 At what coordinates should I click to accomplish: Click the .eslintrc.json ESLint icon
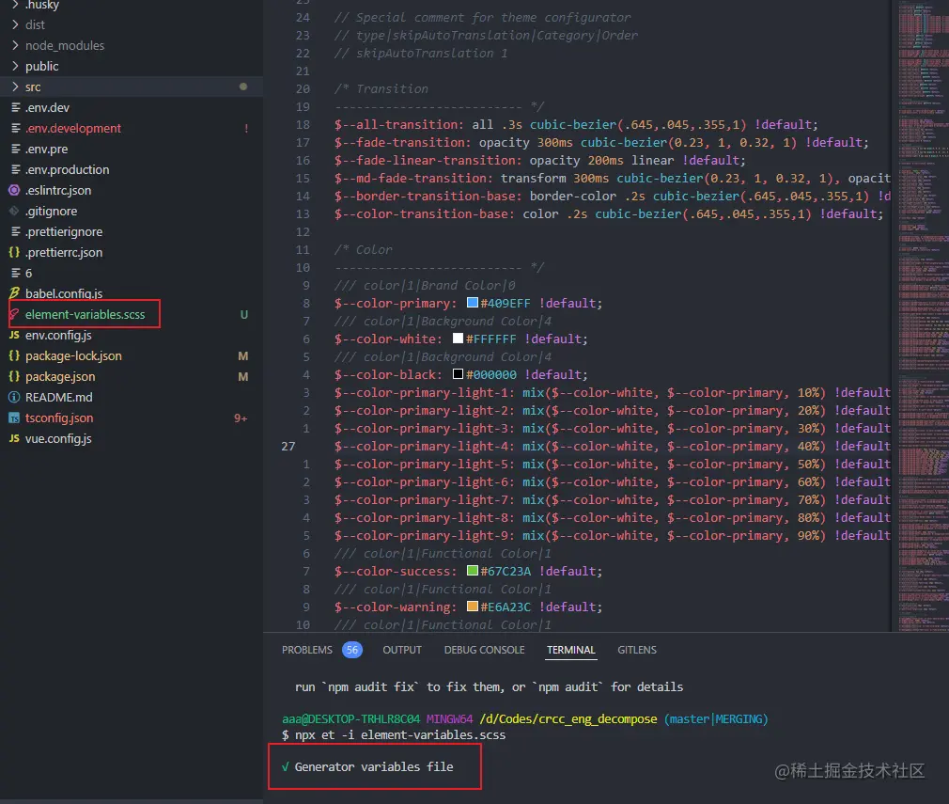pyautogui.click(x=14, y=190)
